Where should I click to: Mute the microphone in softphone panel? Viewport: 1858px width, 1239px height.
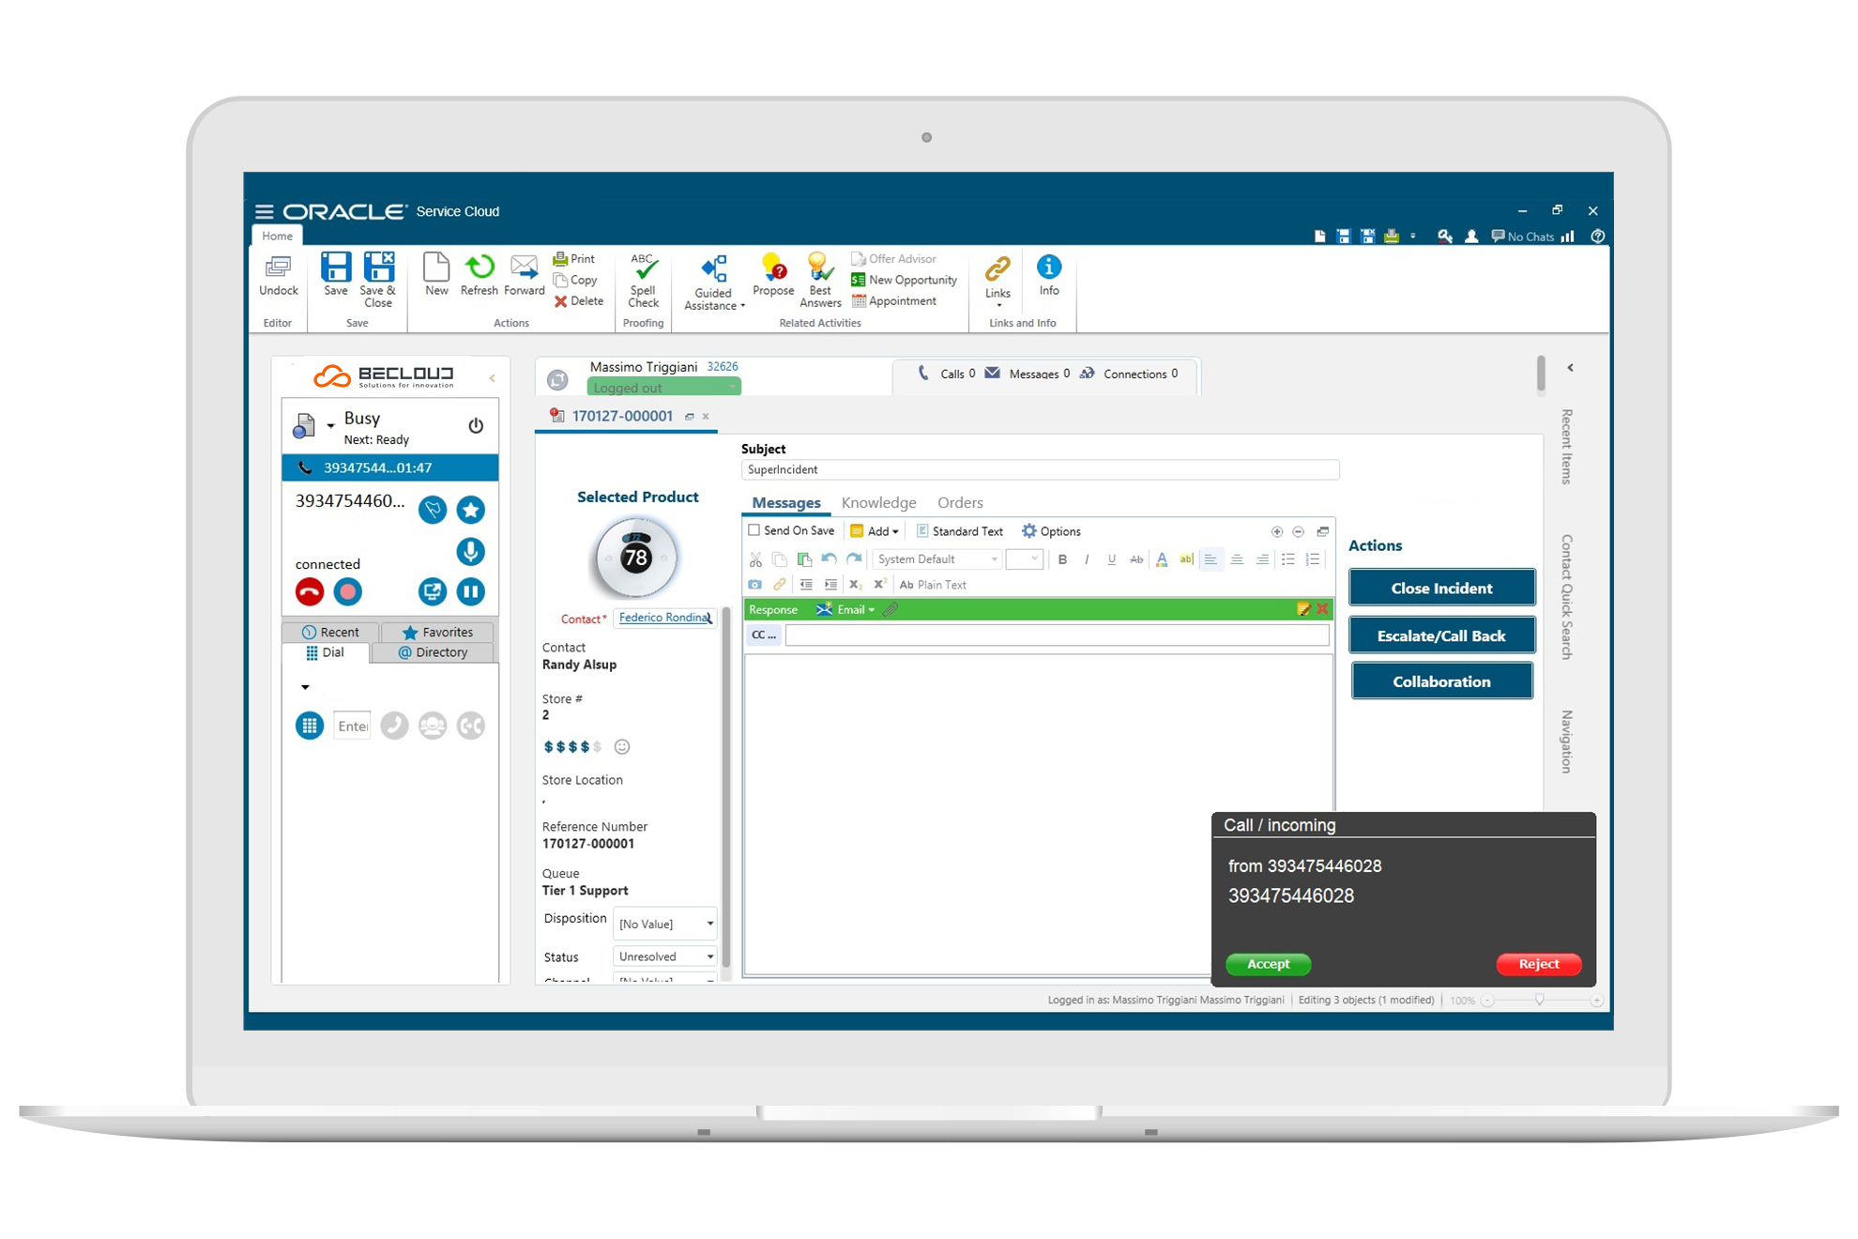pyautogui.click(x=470, y=551)
